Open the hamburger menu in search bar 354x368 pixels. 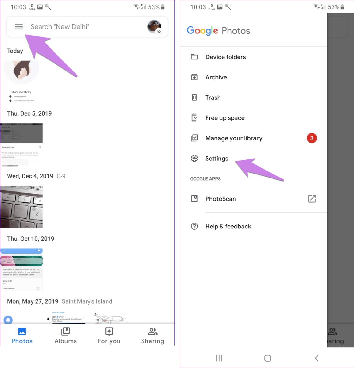pyautogui.click(x=19, y=27)
